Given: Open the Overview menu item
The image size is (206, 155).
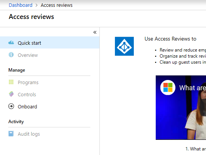Looking at the screenshot, I should tap(50, 55).
